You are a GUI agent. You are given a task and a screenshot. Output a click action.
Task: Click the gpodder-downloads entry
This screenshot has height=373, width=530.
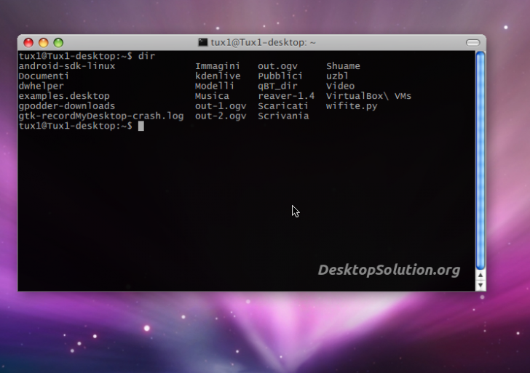67,106
